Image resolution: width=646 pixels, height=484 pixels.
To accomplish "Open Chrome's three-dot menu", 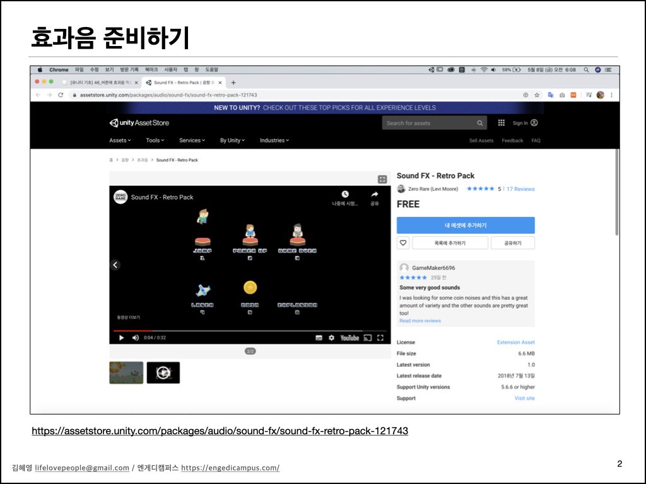I will click(x=611, y=95).
